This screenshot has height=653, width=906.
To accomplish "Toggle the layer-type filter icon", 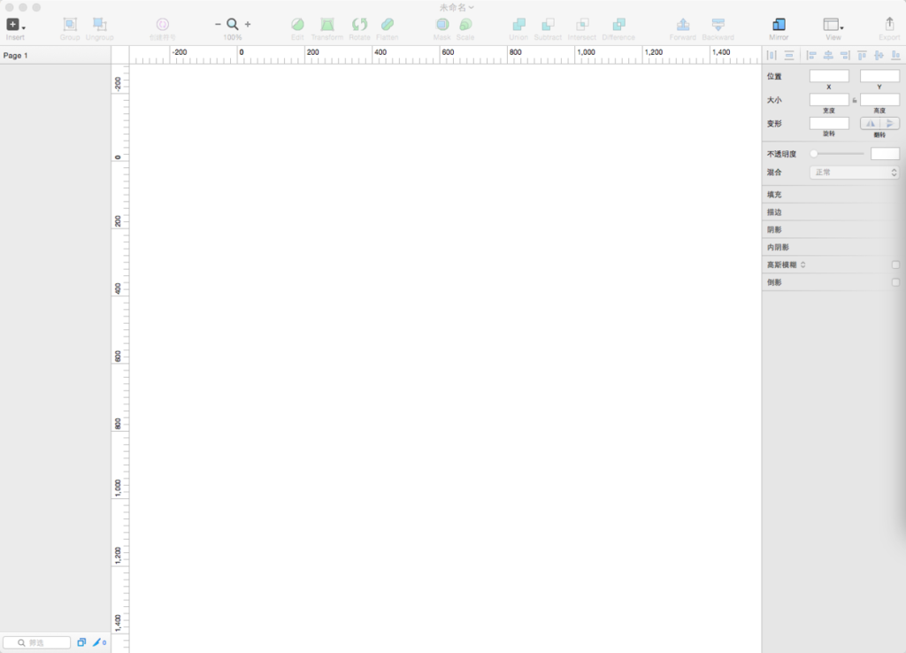I will click(81, 642).
